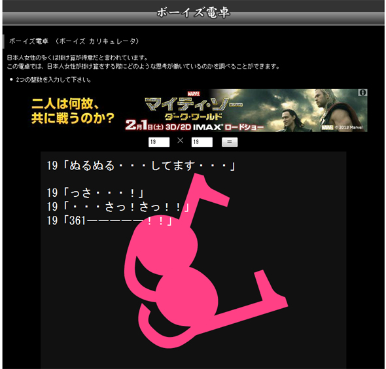This screenshot has width=386, height=369.
Task: Open the マイティ・ソー movie ad title
Action: pos(194,104)
